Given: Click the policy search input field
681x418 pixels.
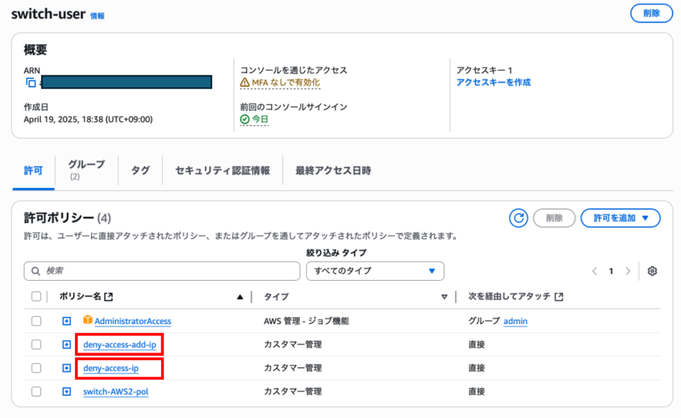Looking at the screenshot, I should [x=162, y=271].
